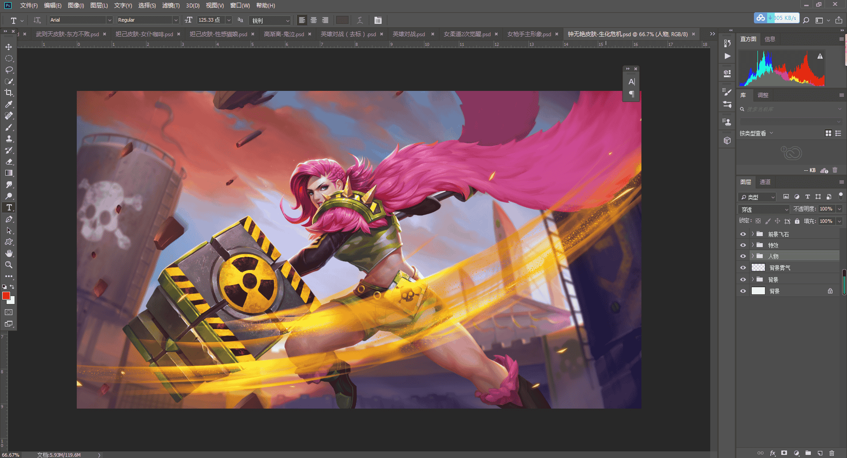Viewport: 847px width, 458px height.
Task: Switch to the 通道 tab
Action: (765, 182)
